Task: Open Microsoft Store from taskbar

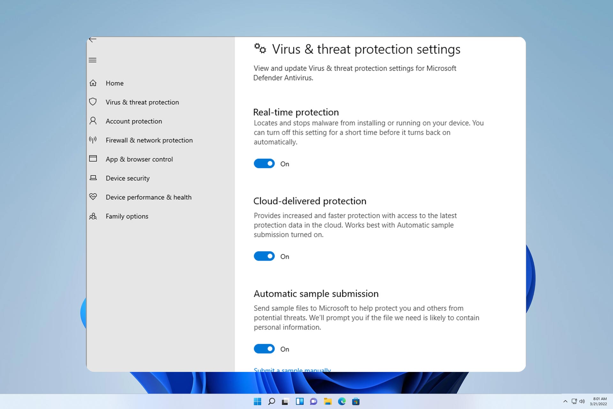Action: click(356, 402)
